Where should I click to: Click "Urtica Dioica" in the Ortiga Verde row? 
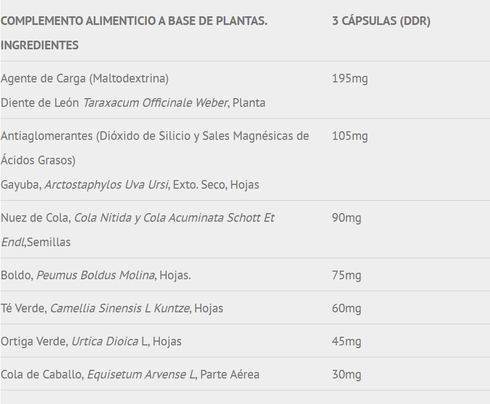click(105, 342)
